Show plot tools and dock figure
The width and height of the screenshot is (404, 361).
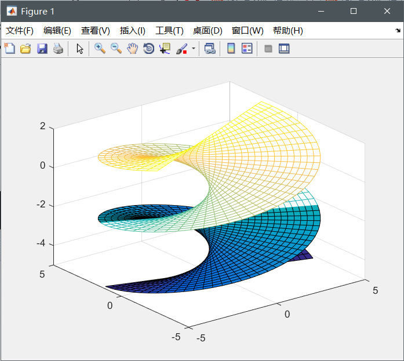tap(284, 49)
